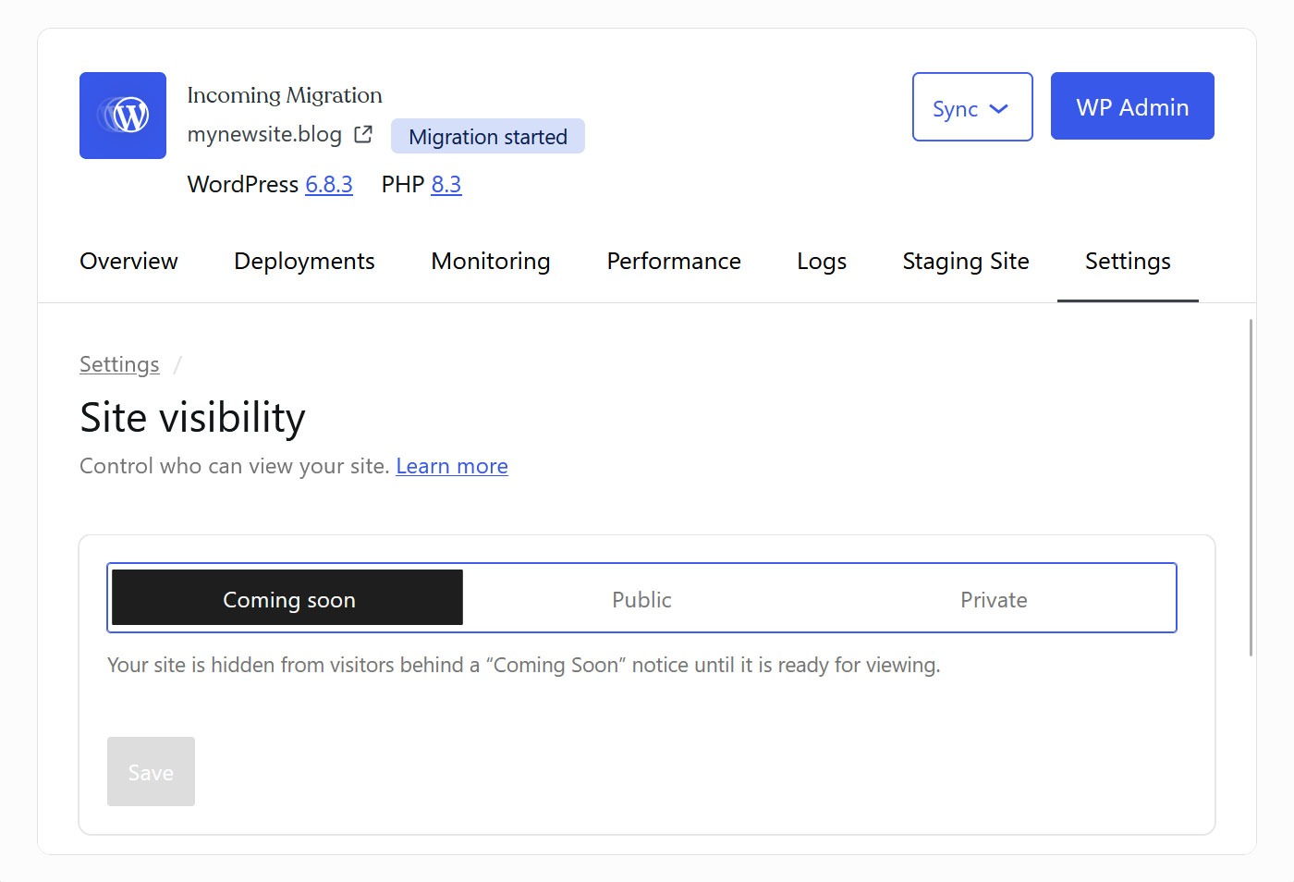1294x882 pixels.
Task: Keep Coming soon visibility selected
Action: click(x=287, y=598)
